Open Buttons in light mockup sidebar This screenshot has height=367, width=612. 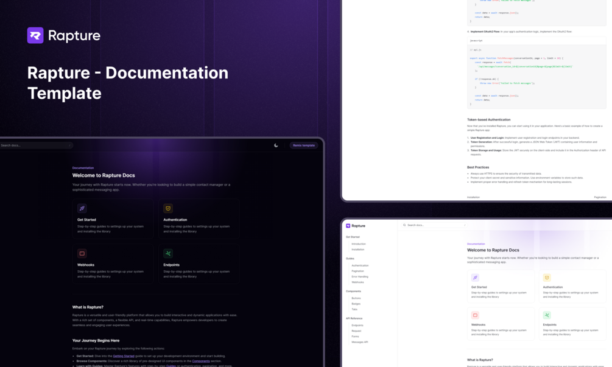pyautogui.click(x=356, y=298)
